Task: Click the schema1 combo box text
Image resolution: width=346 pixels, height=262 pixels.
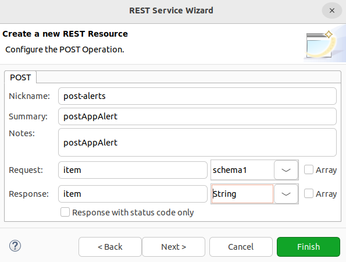Action: (242, 170)
